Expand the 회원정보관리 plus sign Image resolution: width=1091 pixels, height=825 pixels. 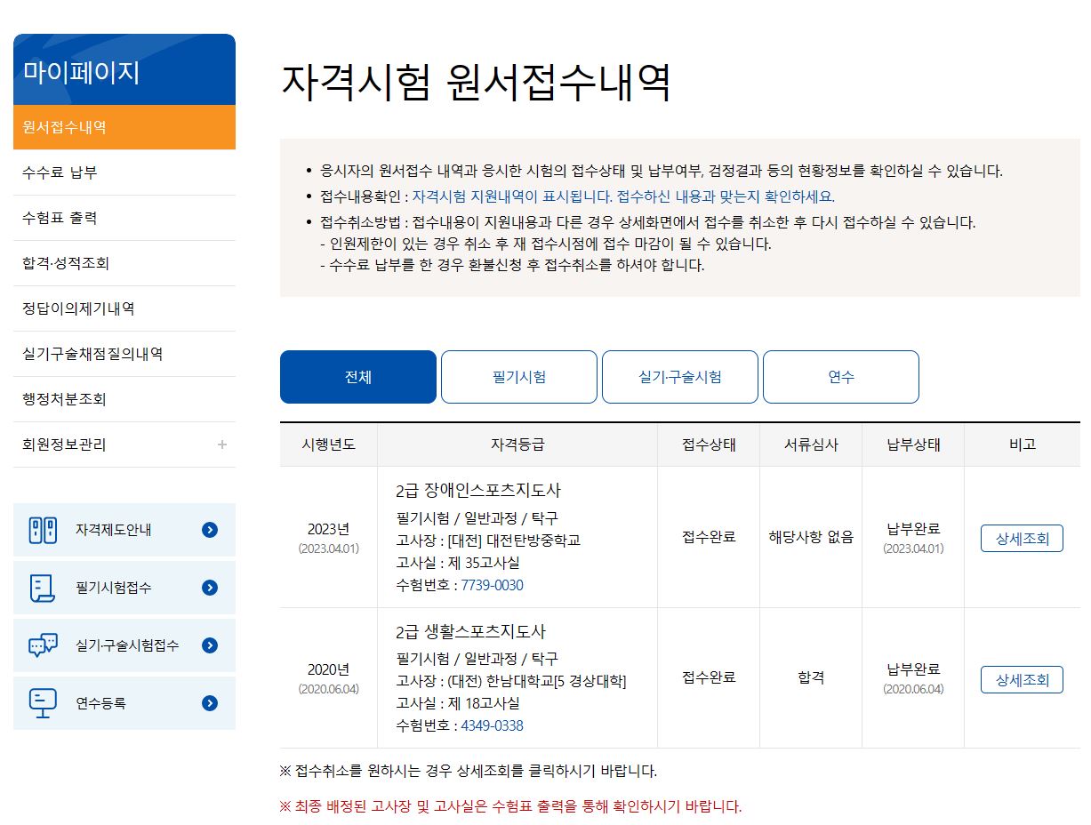221,445
